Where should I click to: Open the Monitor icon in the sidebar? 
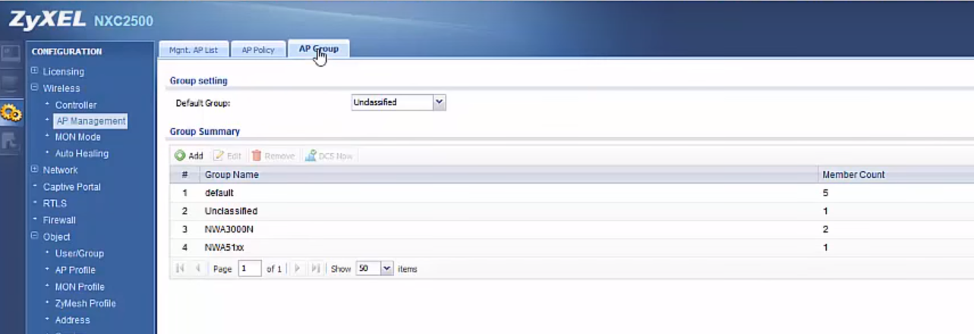11,83
